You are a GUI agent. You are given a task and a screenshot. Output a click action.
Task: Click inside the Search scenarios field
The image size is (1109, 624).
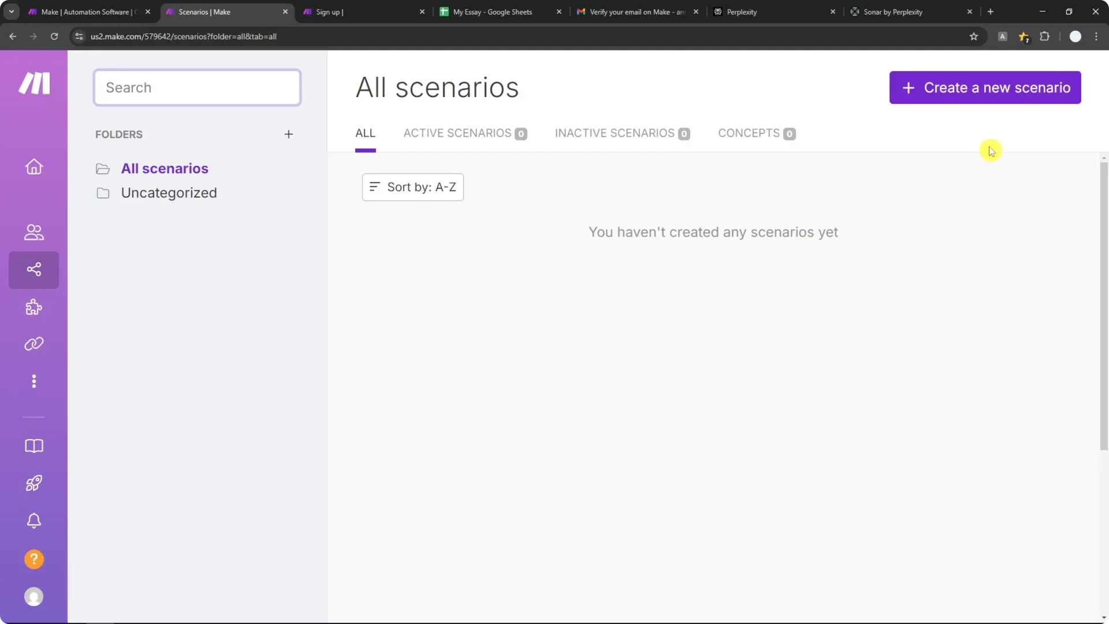[197, 87]
